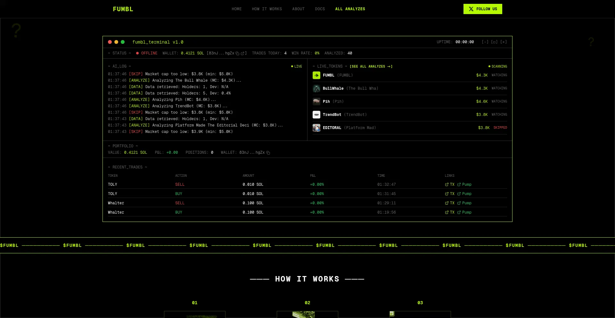Copy the portfolio wallet address icon
615x318 pixels.
pos(268,153)
